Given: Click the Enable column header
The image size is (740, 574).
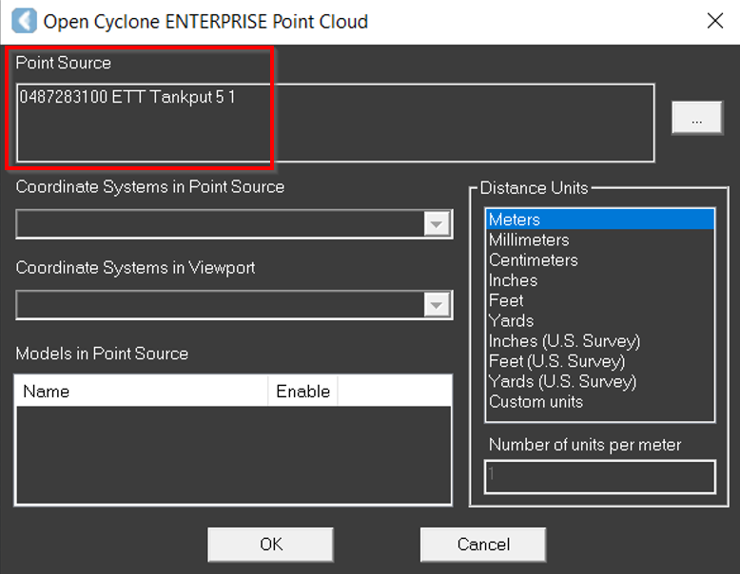Looking at the screenshot, I should click(302, 392).
